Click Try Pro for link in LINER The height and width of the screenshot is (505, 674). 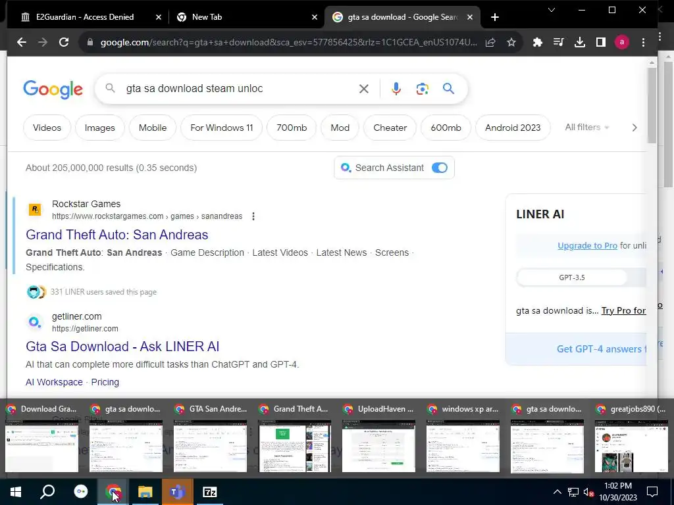tap(623, 310)
